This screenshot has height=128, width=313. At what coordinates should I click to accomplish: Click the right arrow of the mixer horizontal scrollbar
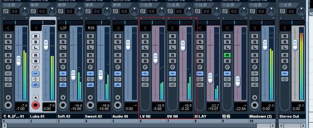point(273,126)
